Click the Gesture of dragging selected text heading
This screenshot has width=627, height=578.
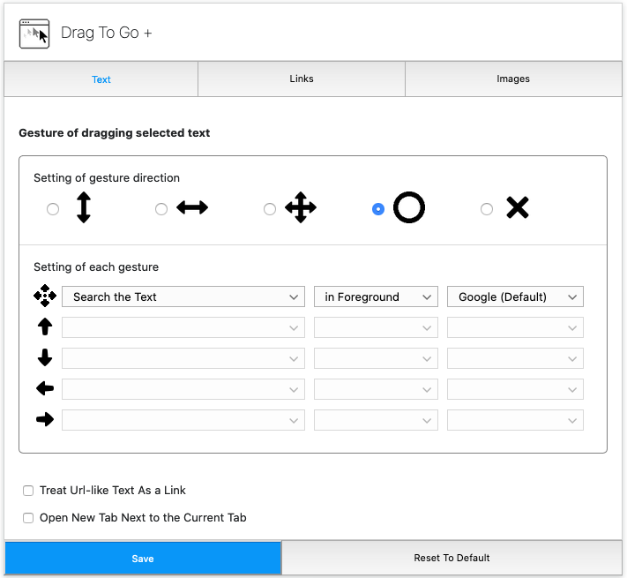click(115, 132)
